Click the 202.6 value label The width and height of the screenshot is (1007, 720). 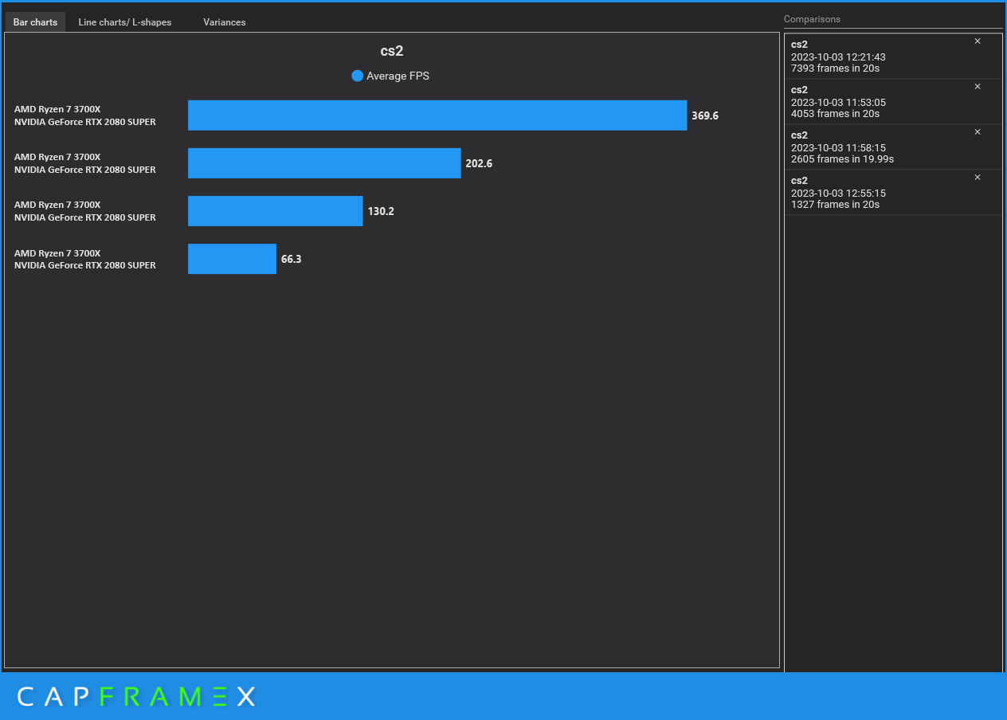point(479,163)
